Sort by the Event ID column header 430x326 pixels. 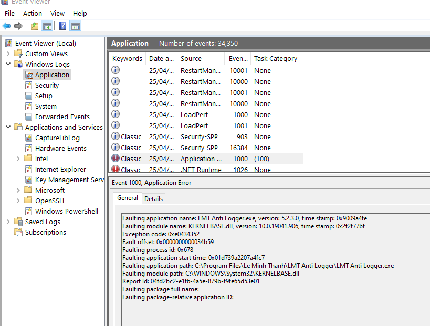(238, 59)
